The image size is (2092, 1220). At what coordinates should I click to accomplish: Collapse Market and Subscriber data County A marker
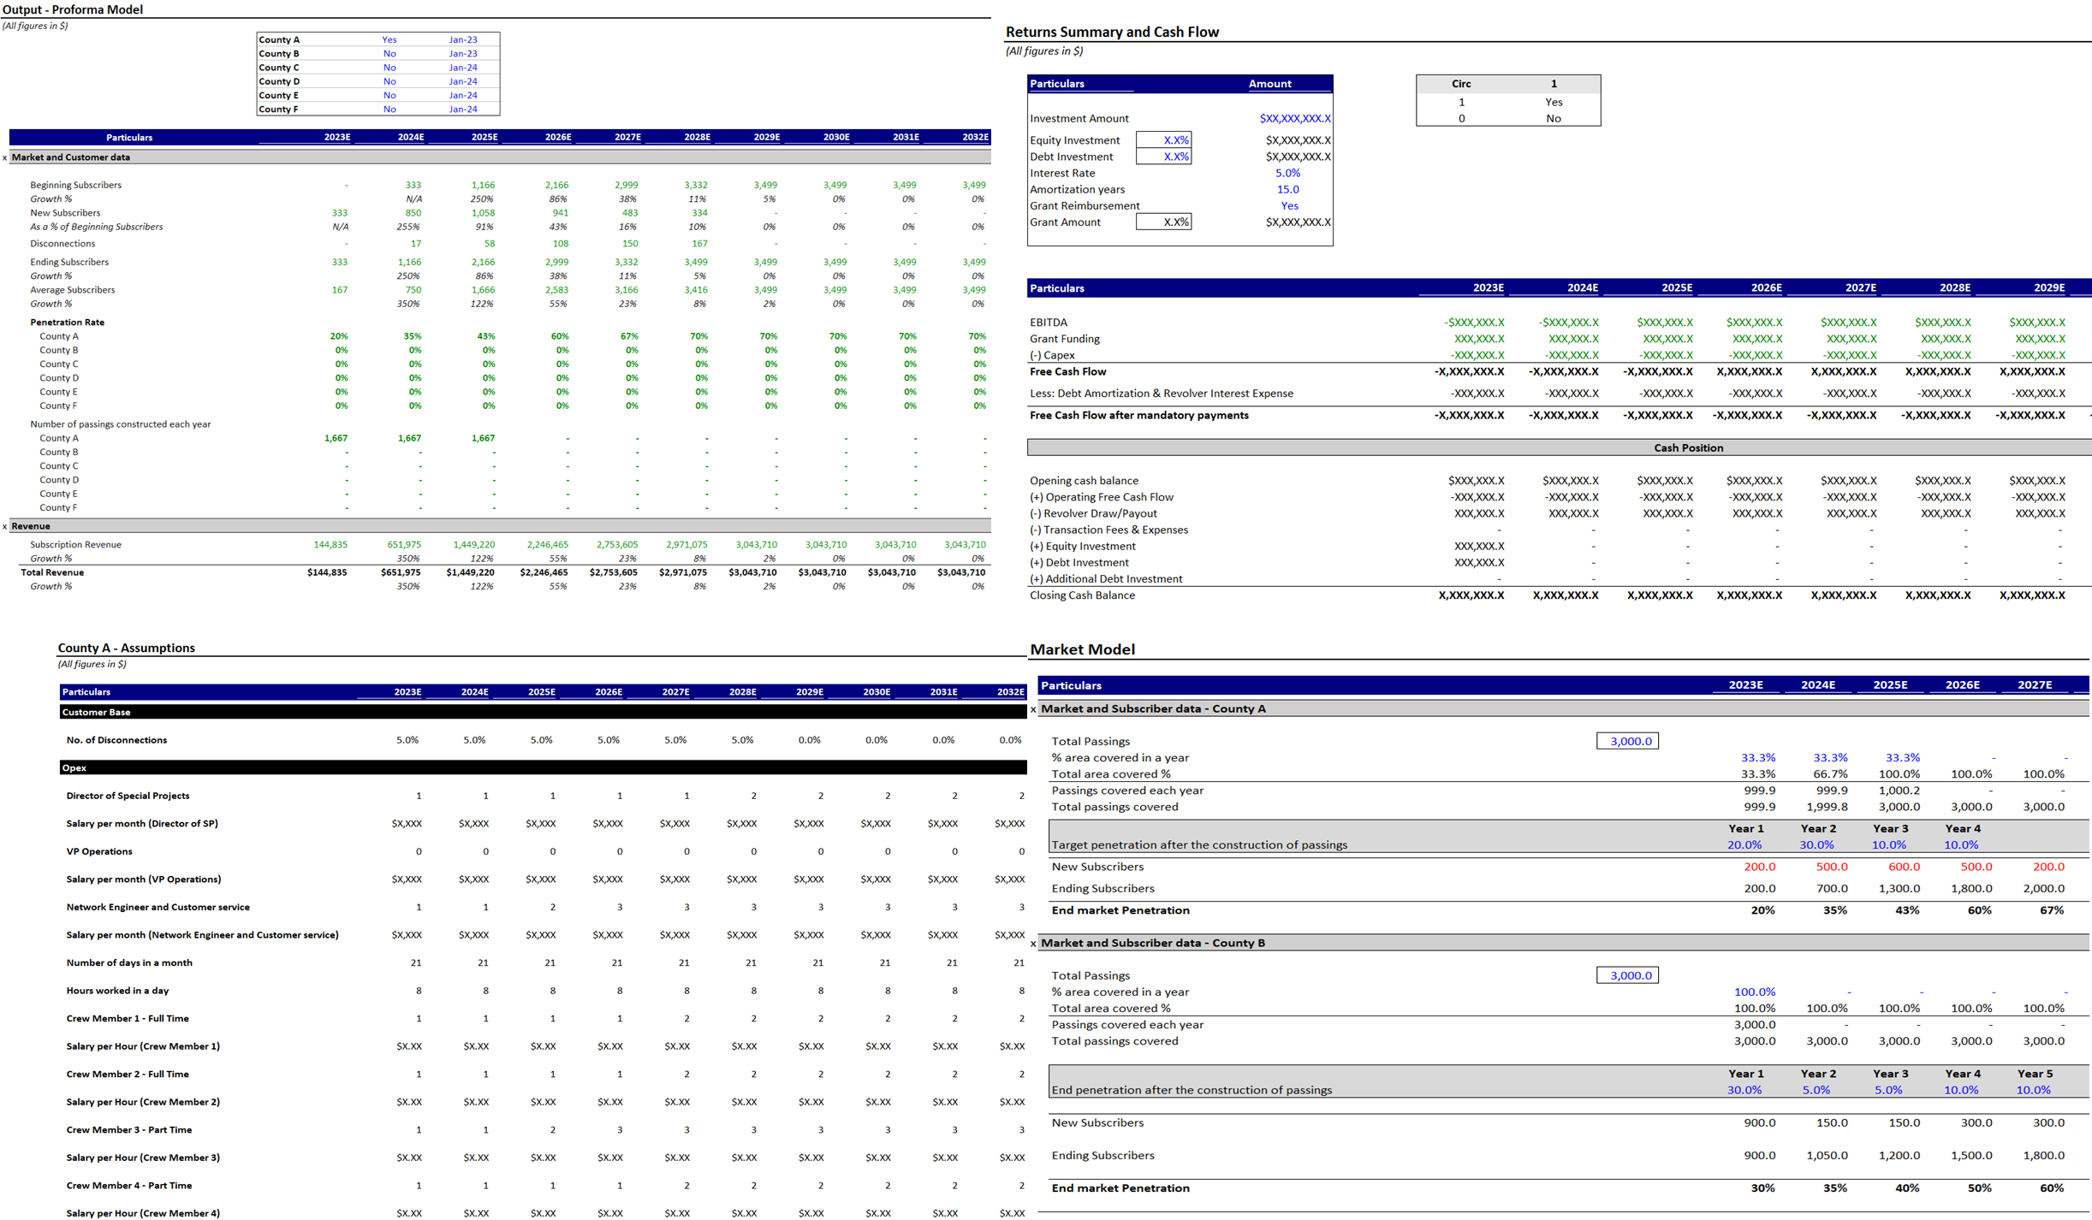[1033, 710]
